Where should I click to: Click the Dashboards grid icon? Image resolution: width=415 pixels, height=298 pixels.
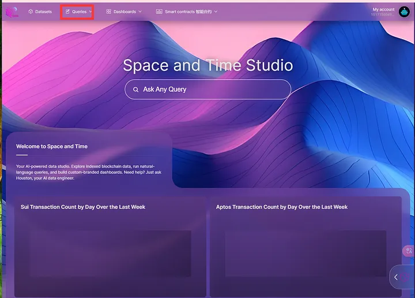point(108,12)
